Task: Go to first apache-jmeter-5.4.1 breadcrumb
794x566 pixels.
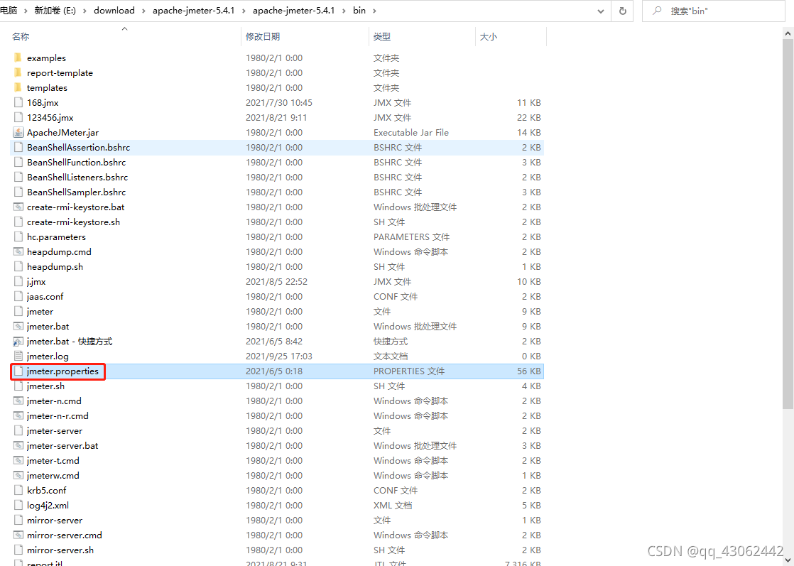Action: [x=193, y=11]
